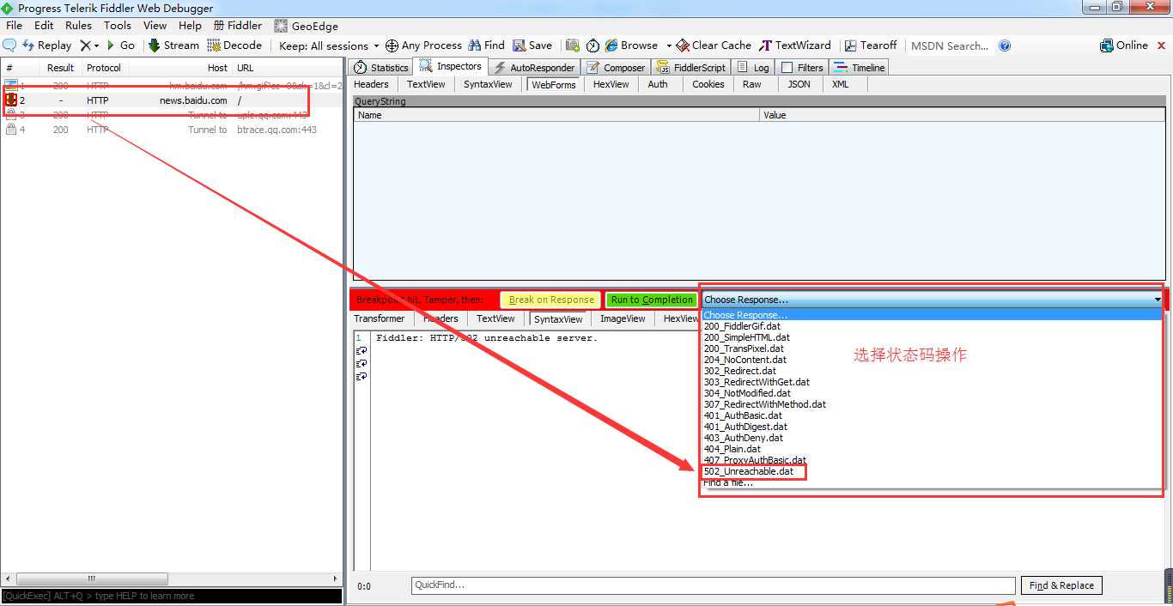Select news.baidu.com session row

(172, 100)
